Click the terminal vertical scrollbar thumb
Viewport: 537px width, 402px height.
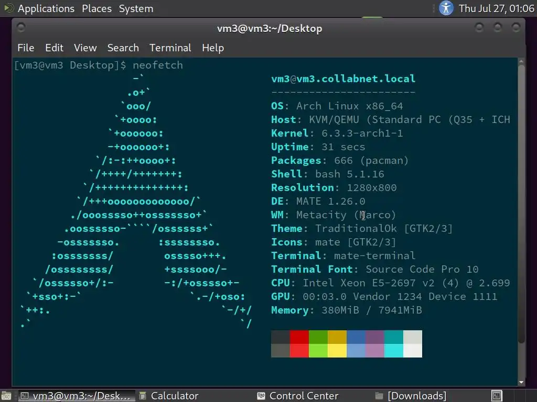(x=521, y=204)
